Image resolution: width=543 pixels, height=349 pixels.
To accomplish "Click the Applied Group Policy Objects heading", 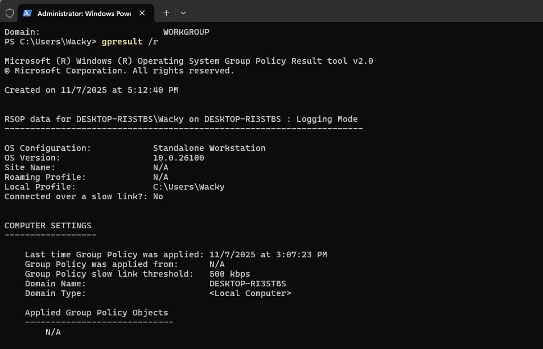I will pyautogui.click(x=96, y=313).
